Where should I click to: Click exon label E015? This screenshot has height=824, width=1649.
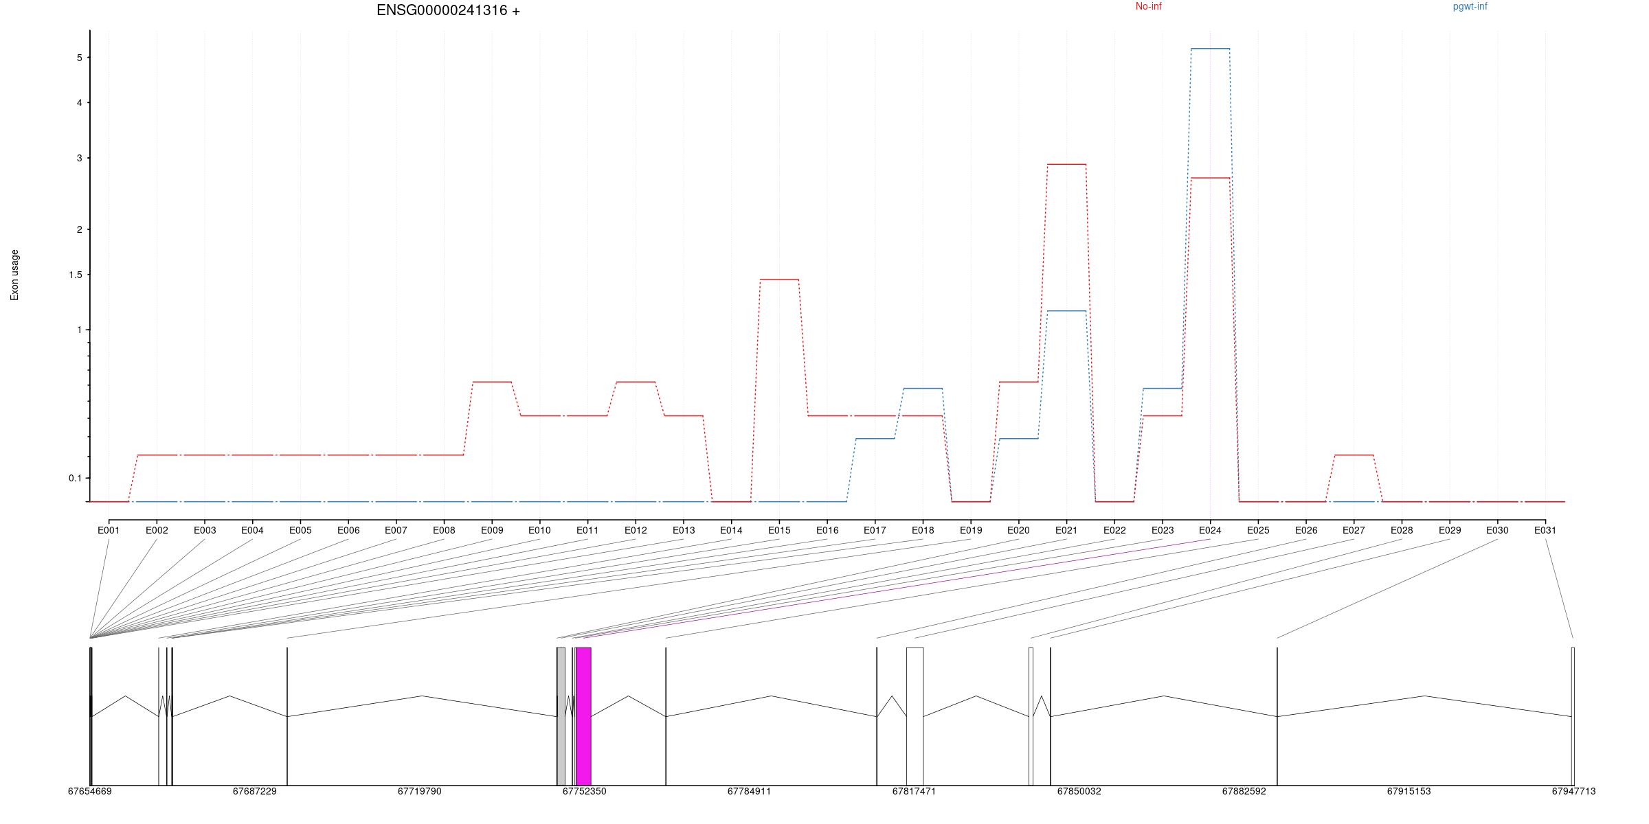(x=779, y=530)
